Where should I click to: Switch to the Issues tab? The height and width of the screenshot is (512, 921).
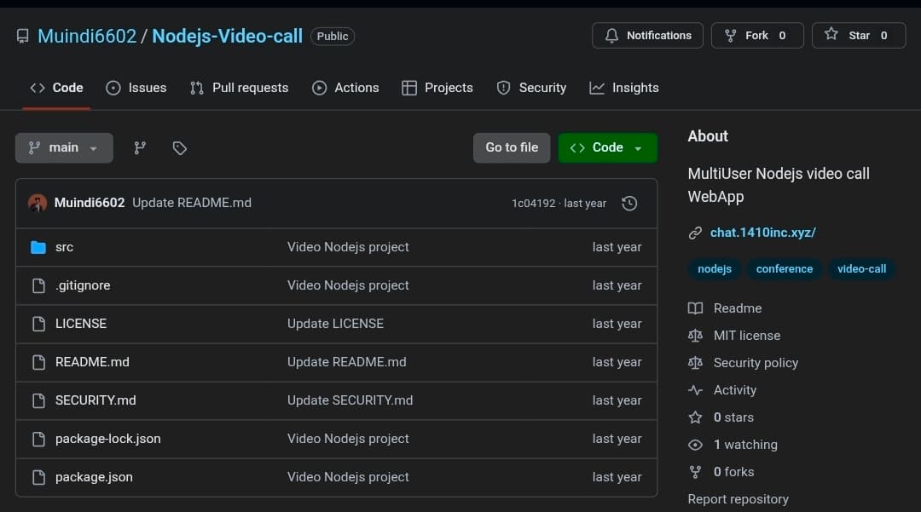[136, 87]
